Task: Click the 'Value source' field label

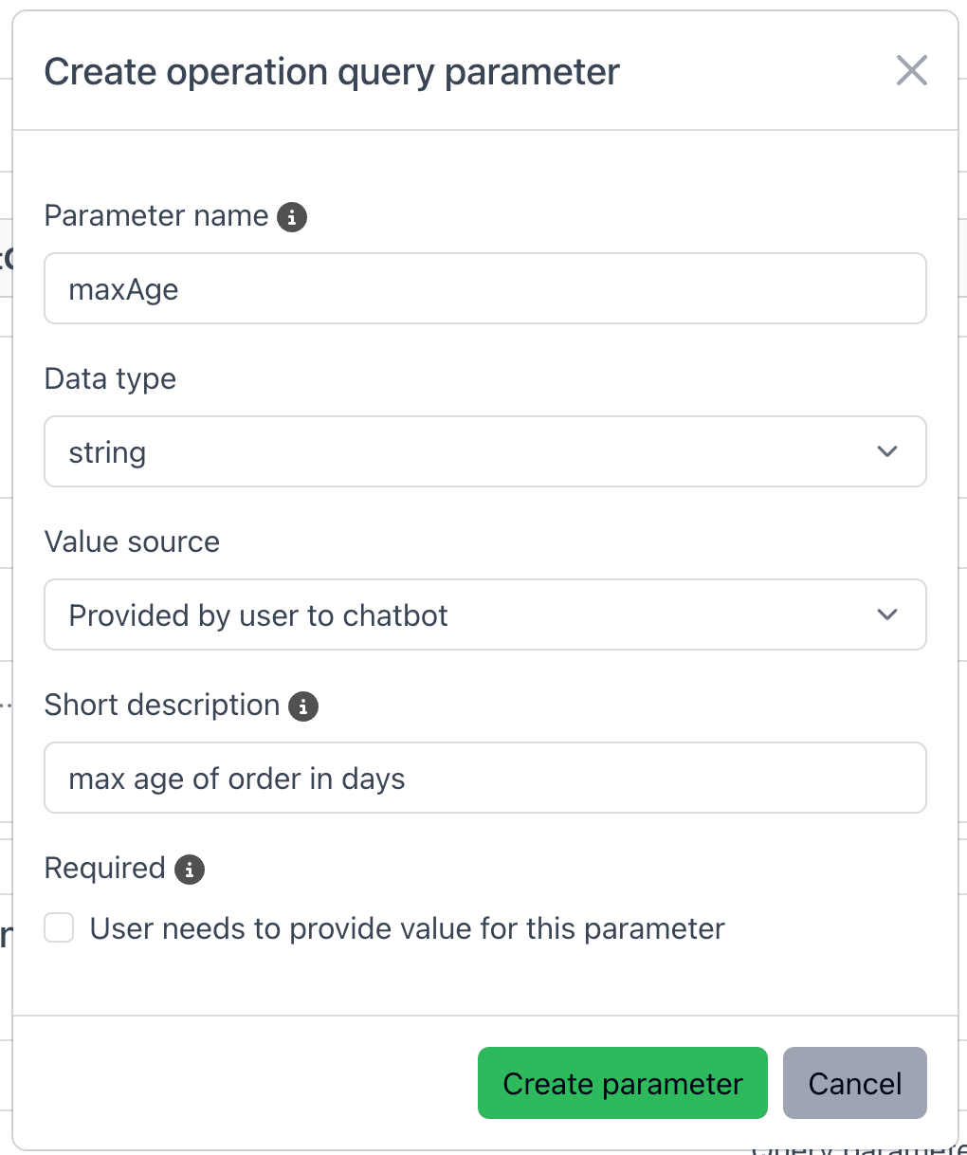Action: click(132, 542)
